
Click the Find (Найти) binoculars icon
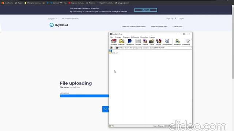[151, 42]
